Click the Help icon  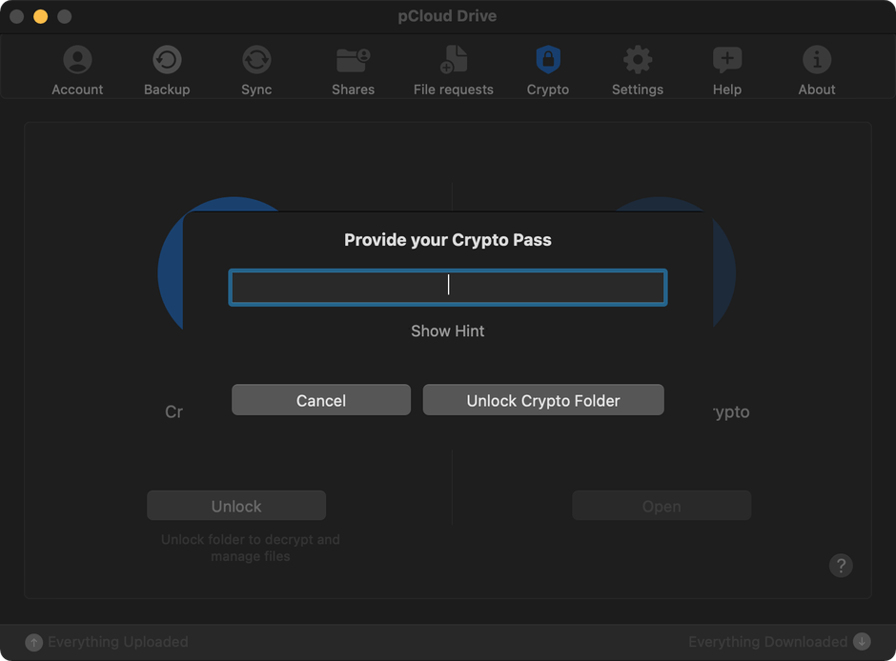pyautogui.click(x=726, y=57)
